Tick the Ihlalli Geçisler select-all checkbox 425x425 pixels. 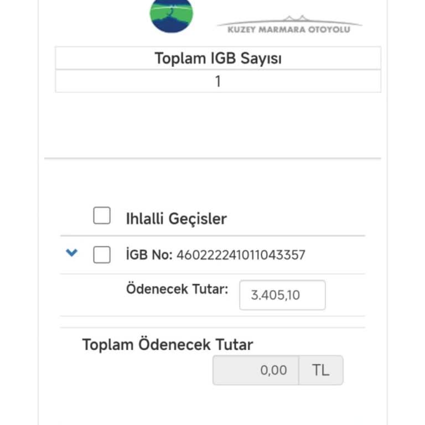click(x=102, y=216)
